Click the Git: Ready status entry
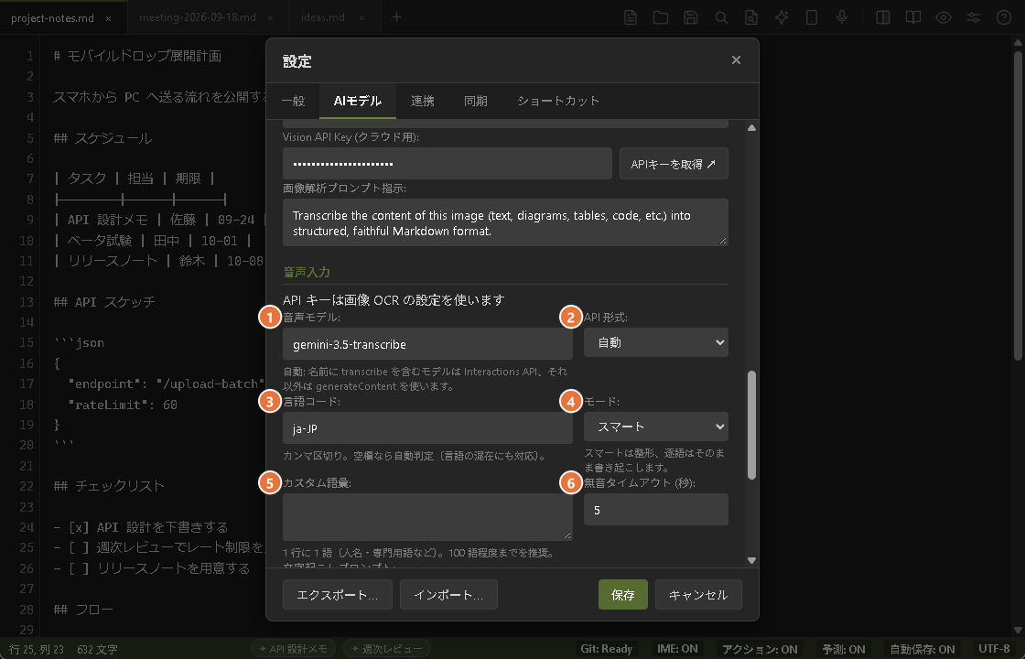The image size is (1025, 659). point(606,649)
